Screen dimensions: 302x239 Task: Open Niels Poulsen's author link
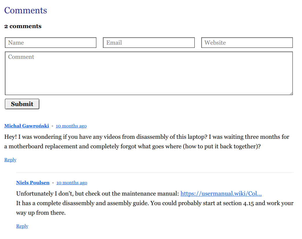33,183
